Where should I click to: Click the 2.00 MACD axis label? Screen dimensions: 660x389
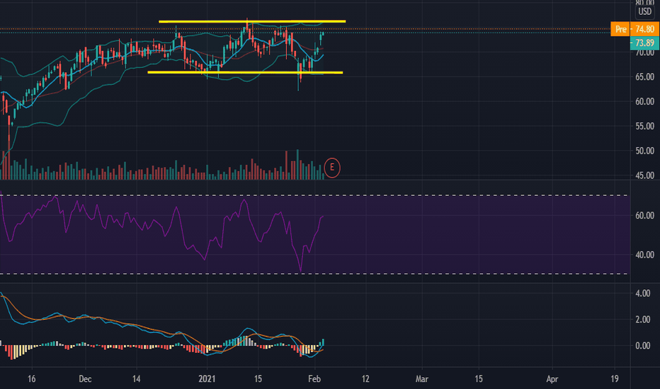tap(643, 320)
